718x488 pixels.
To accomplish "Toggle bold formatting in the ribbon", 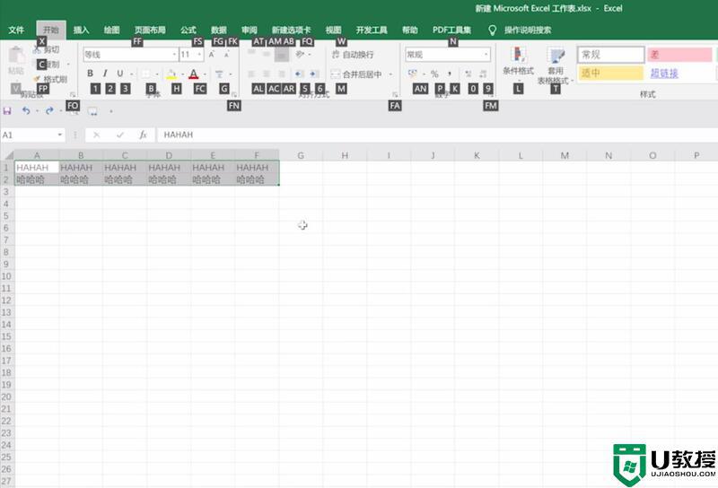I will 90,74.
